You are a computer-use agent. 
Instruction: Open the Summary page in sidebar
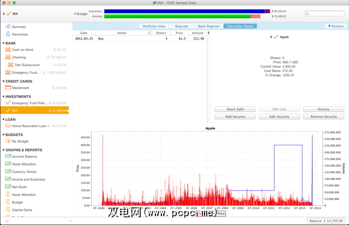coord(19,26)
